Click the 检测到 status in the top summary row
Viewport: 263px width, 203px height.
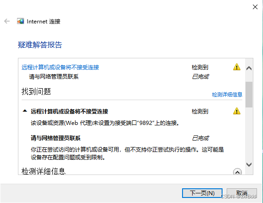tap(200, 68)
